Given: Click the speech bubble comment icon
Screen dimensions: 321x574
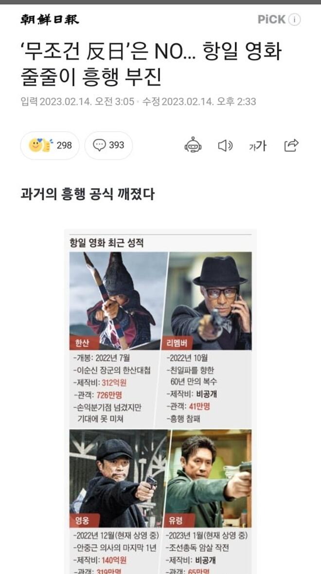Looking at the screenshot, I should 99,145.
